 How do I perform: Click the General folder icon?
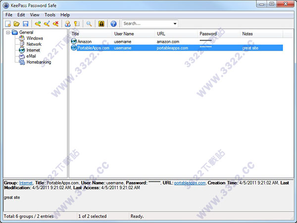coord(15,32)
